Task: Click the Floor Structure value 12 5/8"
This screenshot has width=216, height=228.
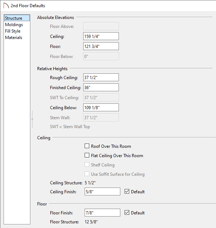Action: [91, 222]
